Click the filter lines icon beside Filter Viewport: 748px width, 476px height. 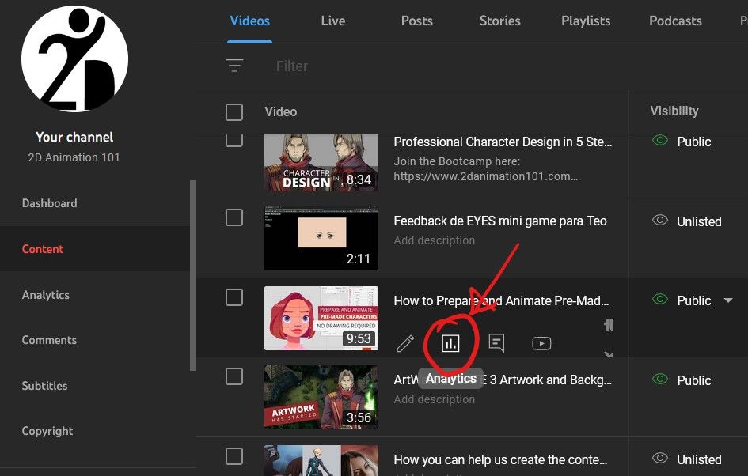point(234,66)
